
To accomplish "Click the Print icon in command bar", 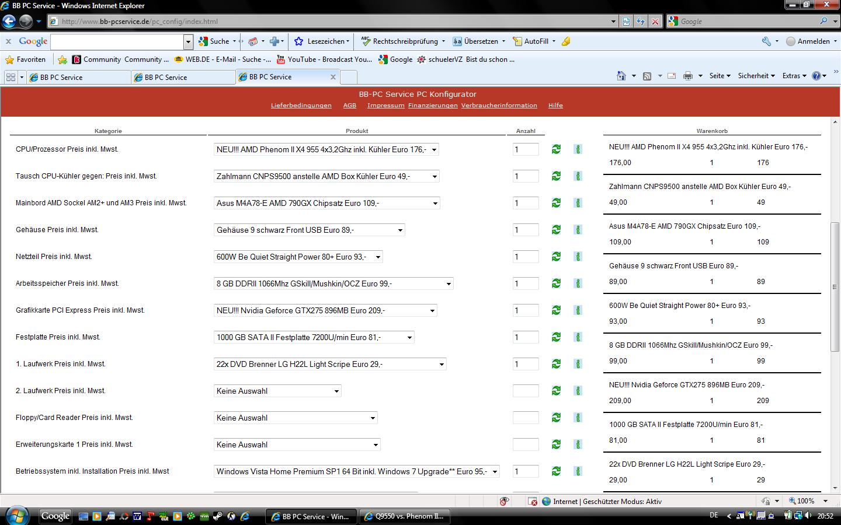I will 688,76.
